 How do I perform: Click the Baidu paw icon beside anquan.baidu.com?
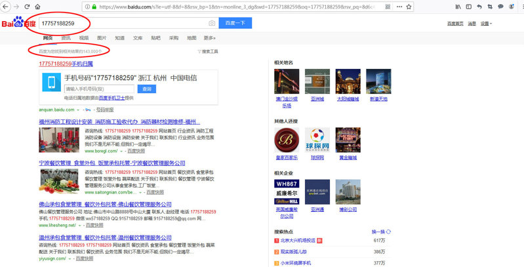(88, 110)
